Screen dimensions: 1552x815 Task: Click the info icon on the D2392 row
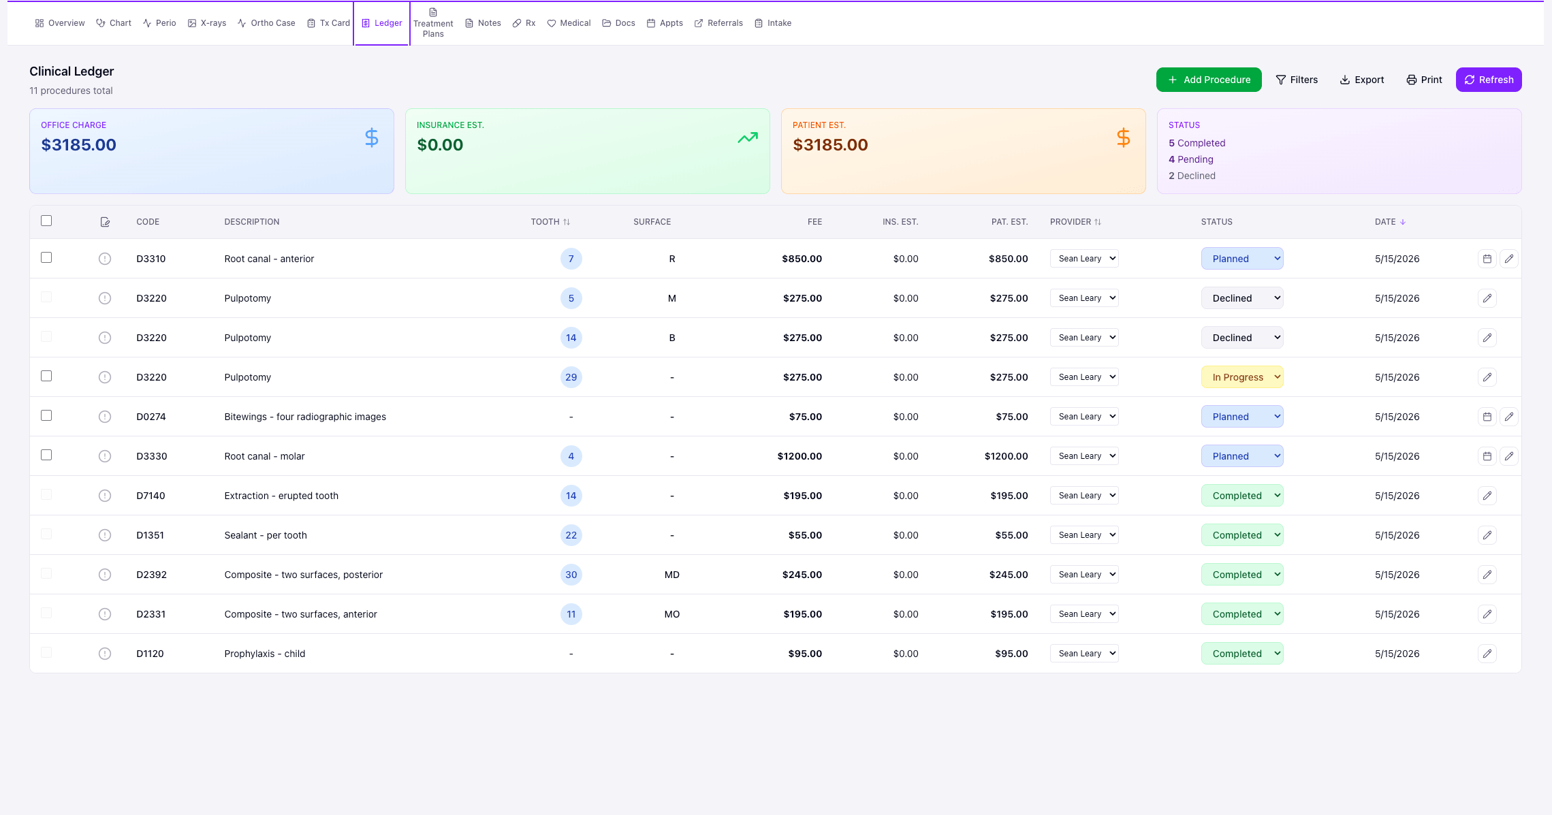pos(105,575)
